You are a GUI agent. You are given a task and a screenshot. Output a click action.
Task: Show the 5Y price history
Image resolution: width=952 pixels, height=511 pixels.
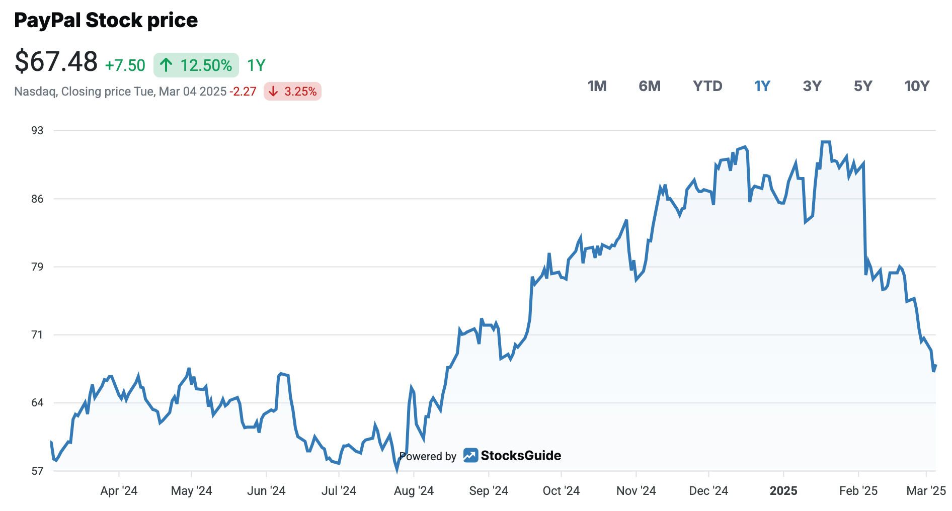863,86
